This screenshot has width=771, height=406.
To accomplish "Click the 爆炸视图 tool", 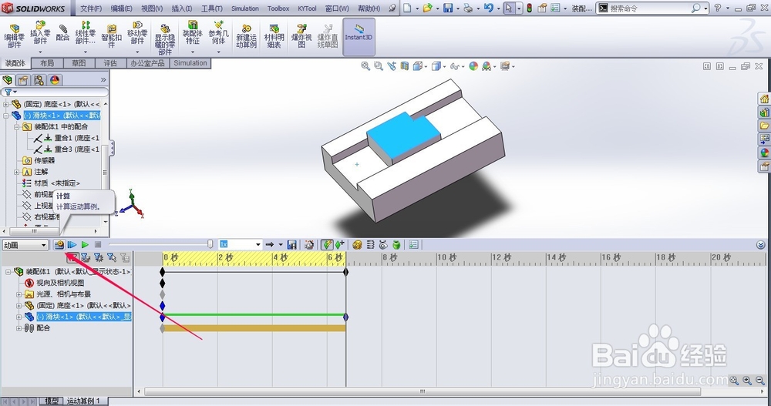I will tap(301, 36).
